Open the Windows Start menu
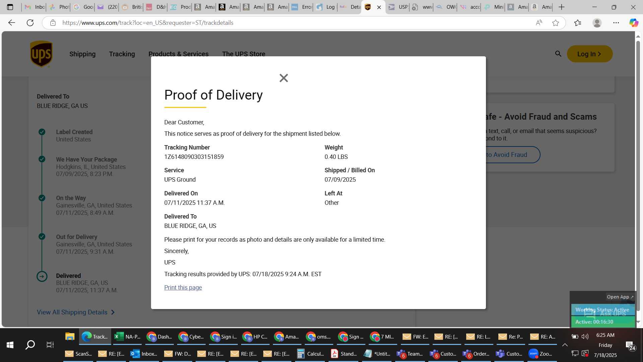 pyautogui.click(x=10, y=345)
